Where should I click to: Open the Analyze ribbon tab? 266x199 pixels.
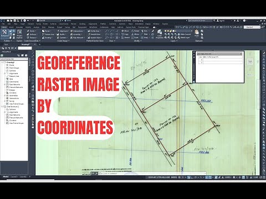click(36, 27)
